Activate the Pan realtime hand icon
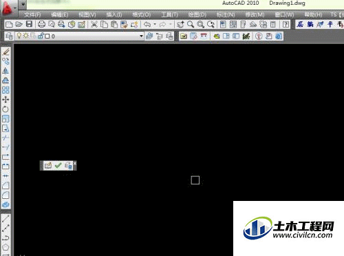Image resolution: width=344 pixels, height=256 pixels. coord(180,24)
